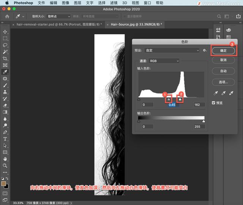The width and height of the screenshot is (243, 205).
Task: Click the white input levels slider
Action: coord(180,99)
